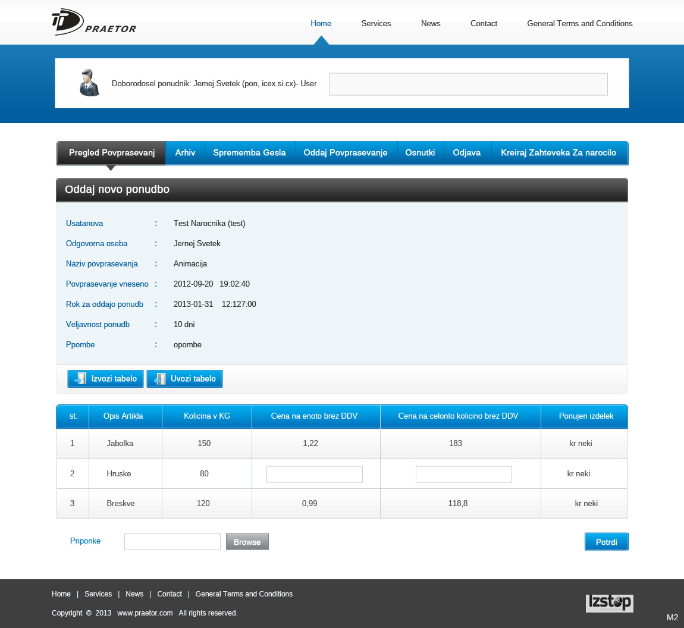Open the Contact page from top navigation
Image resolution: width=684 pixels, height=628 pixels.
coord(484,23)
